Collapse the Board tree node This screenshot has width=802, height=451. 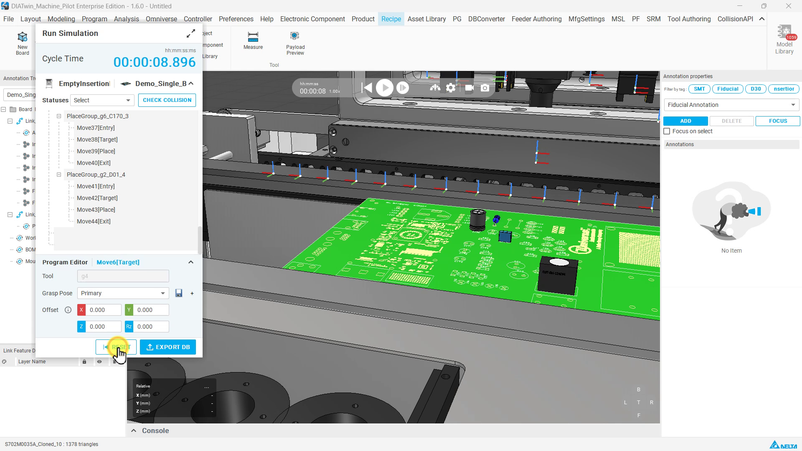click(x=3, y=109)
